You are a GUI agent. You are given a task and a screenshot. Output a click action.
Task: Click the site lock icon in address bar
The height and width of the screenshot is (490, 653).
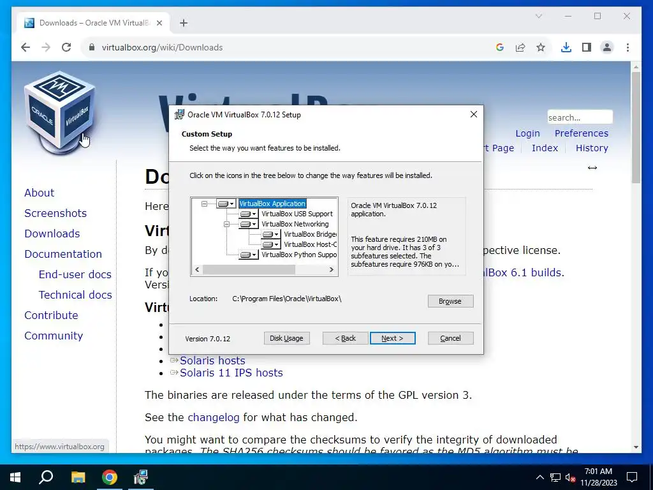[x=92, y=47]
